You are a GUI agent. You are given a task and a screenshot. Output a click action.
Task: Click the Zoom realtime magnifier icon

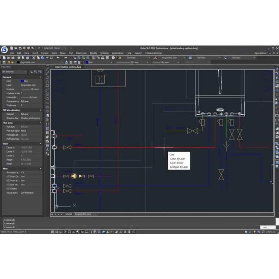(79, 58)
